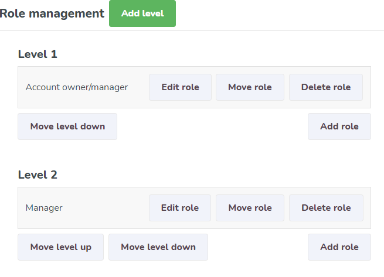
Task: Select the Role management heading
Action: pos(52,13)
